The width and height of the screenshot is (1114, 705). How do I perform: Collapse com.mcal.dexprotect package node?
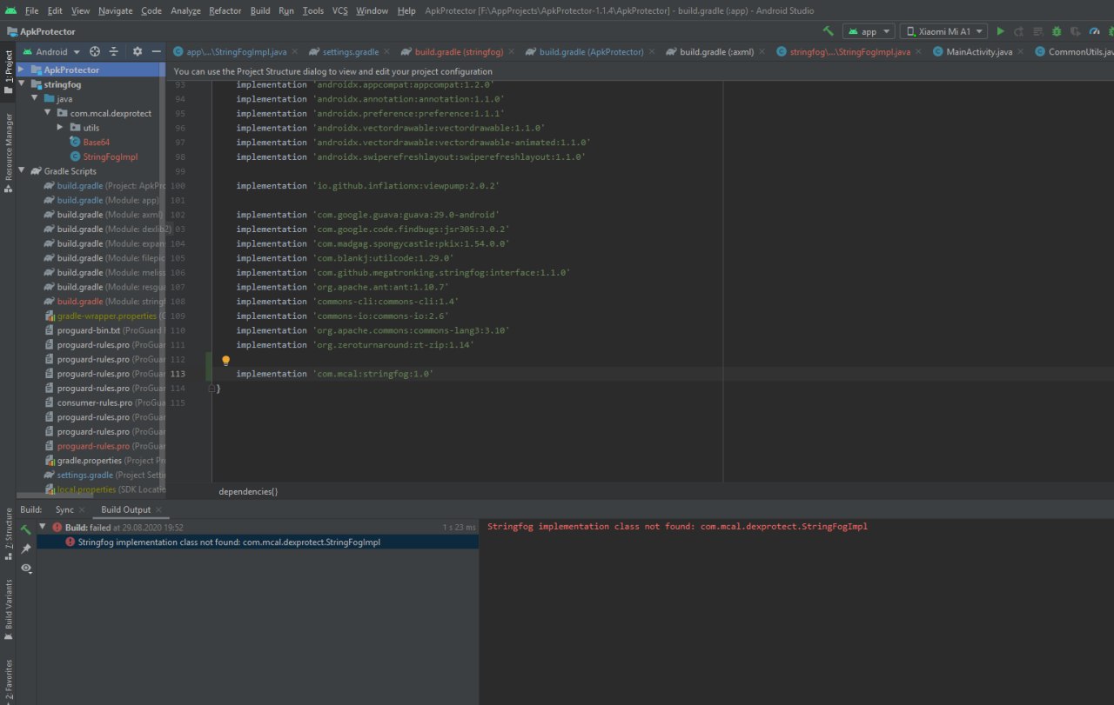(49, 113)
